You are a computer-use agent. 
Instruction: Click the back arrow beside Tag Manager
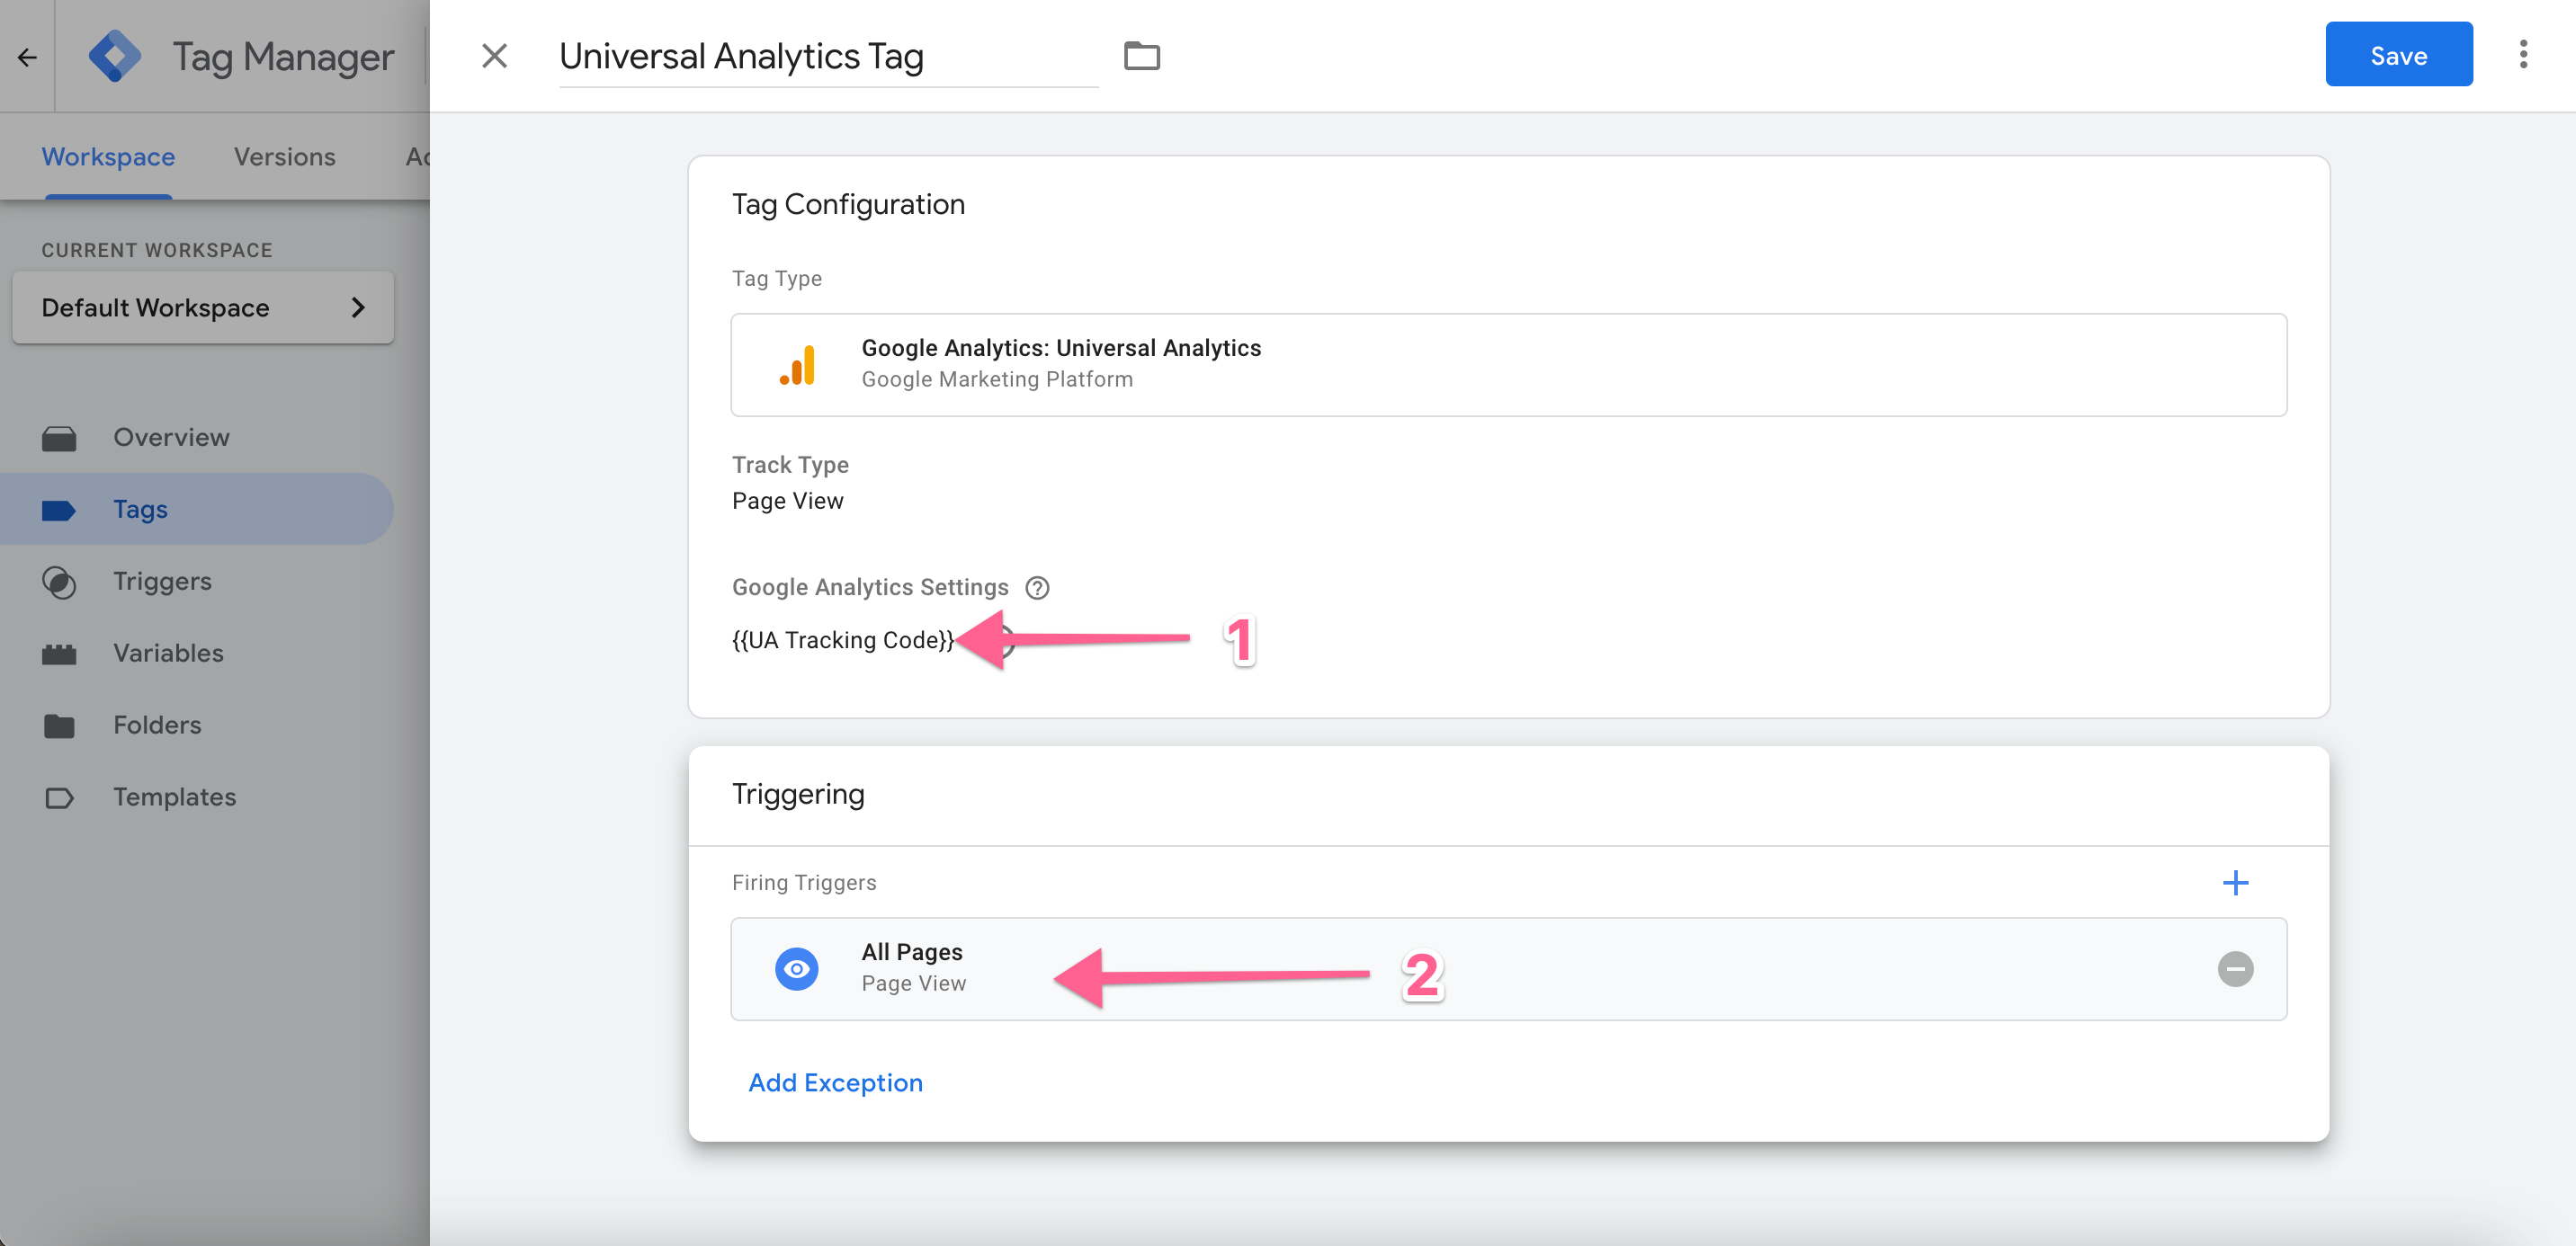(27, 57)
